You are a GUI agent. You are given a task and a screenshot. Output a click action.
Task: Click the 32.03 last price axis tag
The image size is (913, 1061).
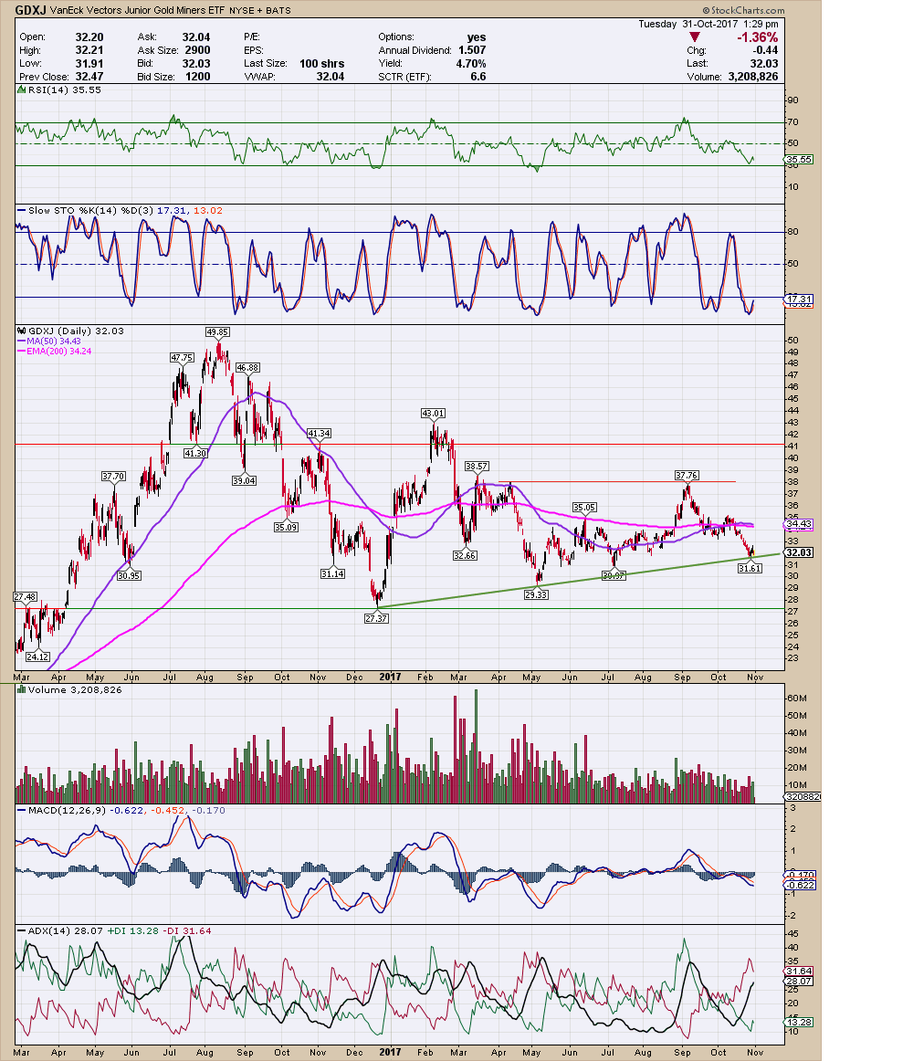799,552
